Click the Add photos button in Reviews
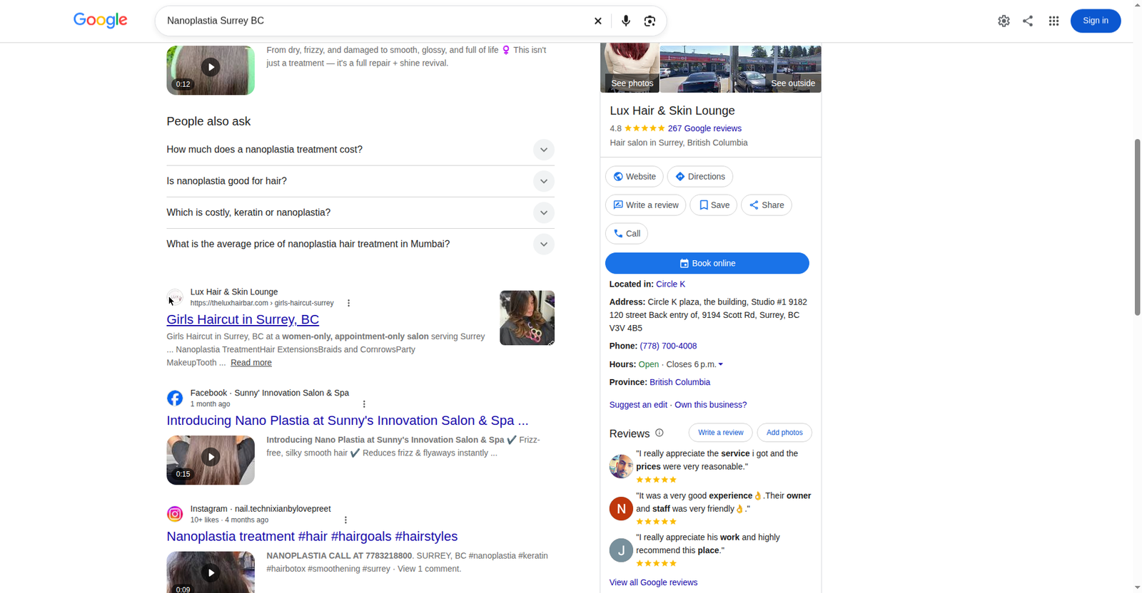Screen dimensions: 1142x593 784,433
